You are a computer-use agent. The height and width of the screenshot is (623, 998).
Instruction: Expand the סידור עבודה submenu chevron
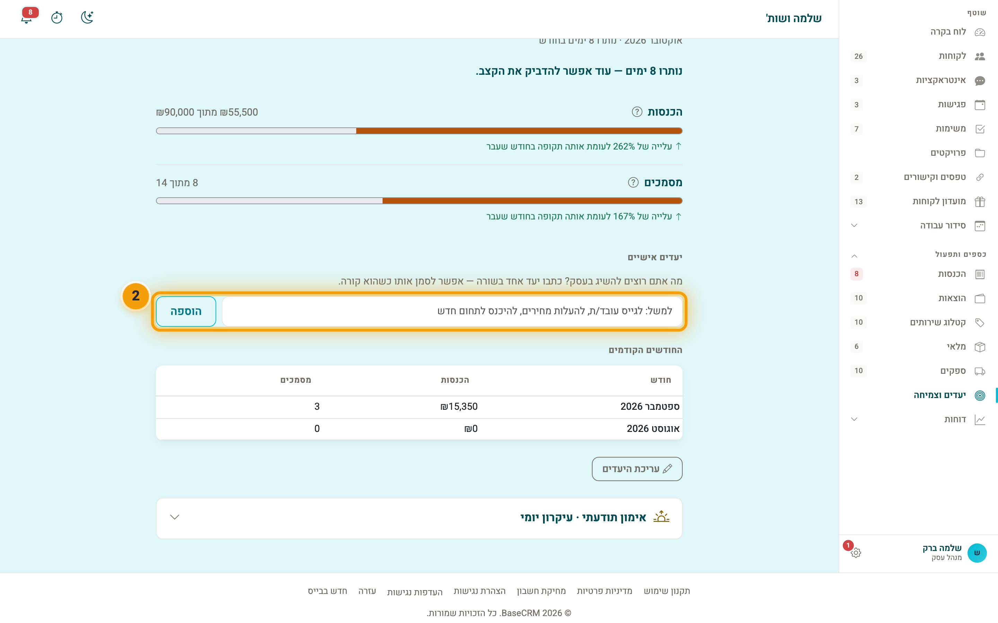854,225
